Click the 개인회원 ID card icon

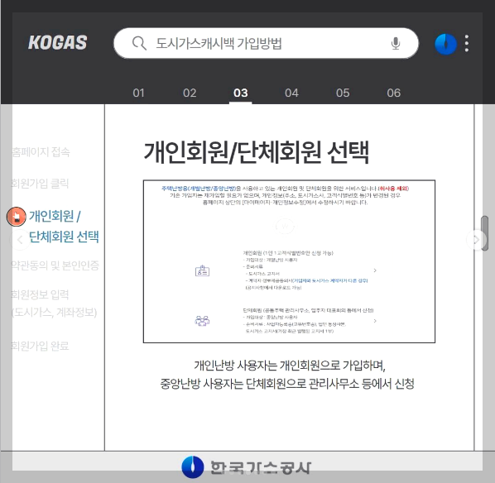coord(202,271)
